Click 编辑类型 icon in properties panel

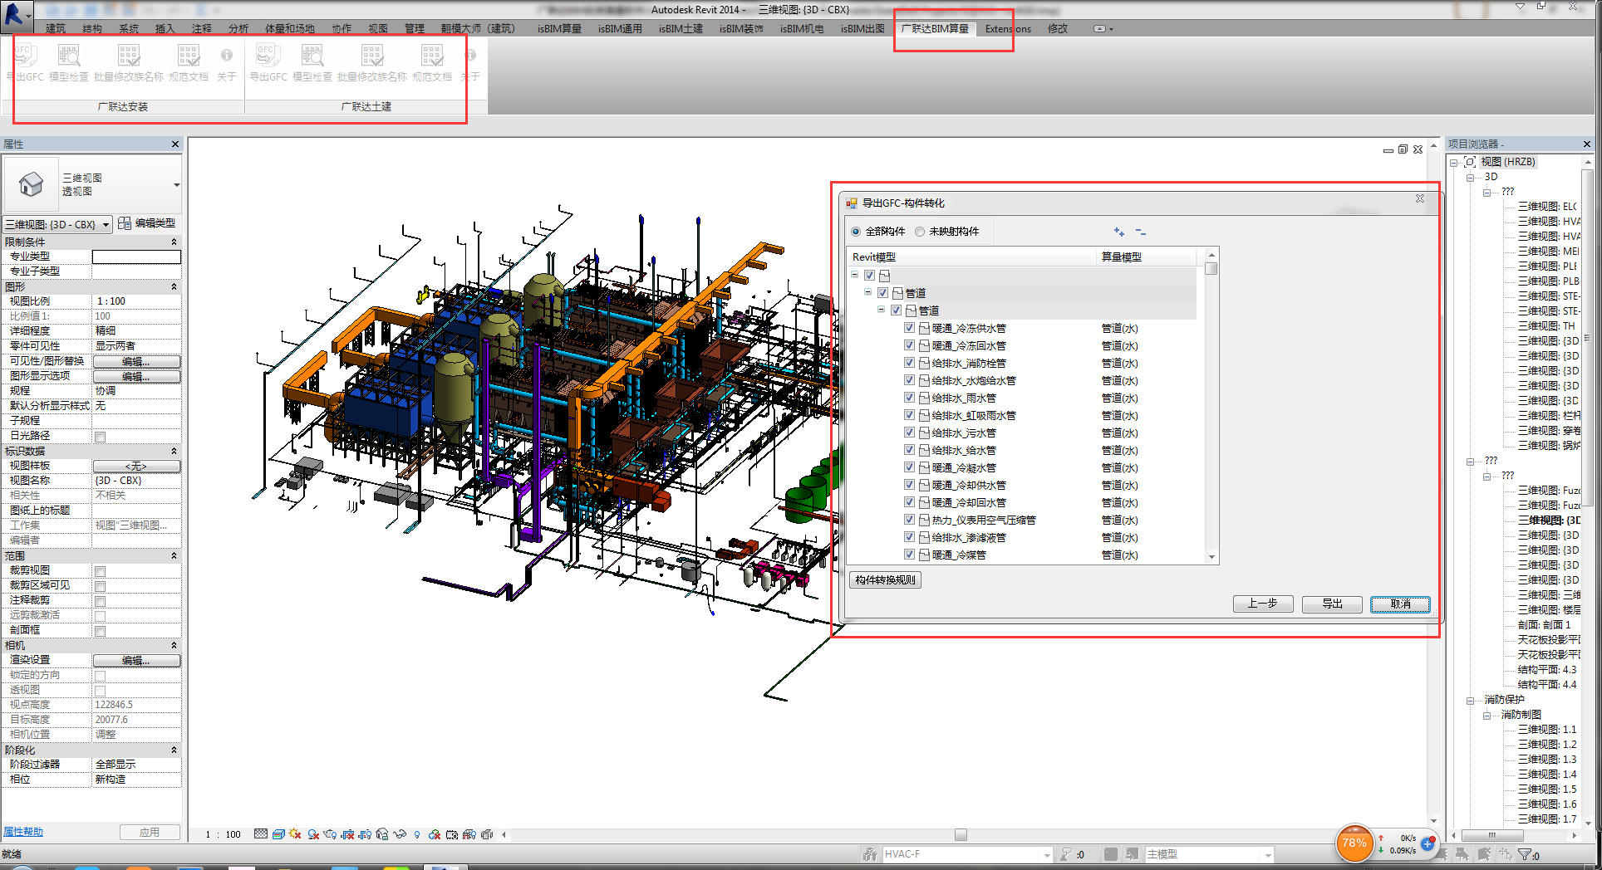click(125, 223)
